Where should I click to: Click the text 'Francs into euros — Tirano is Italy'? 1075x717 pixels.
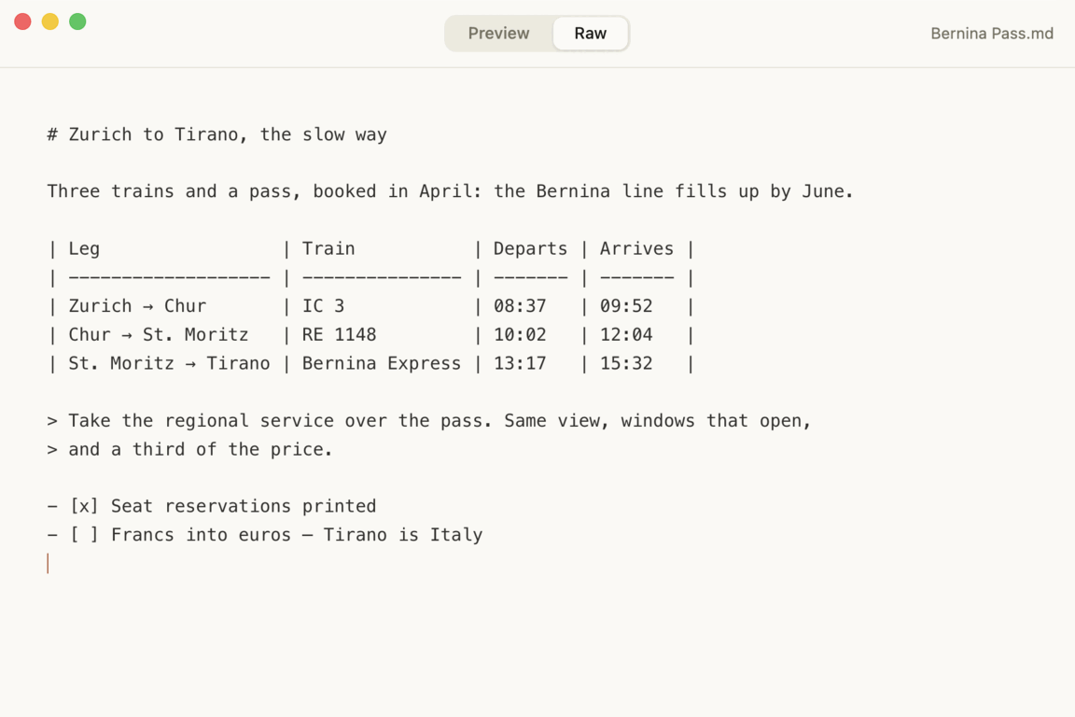(x=297, y=535)
